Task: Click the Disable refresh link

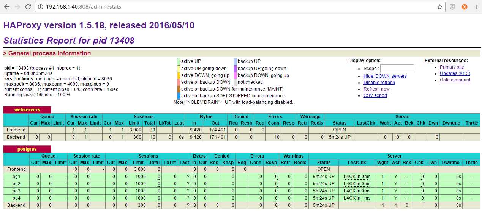Action: 379,83
